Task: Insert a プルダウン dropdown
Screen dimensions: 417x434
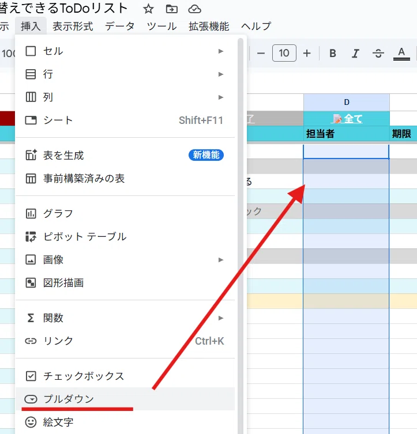Action: click(125, 399)
